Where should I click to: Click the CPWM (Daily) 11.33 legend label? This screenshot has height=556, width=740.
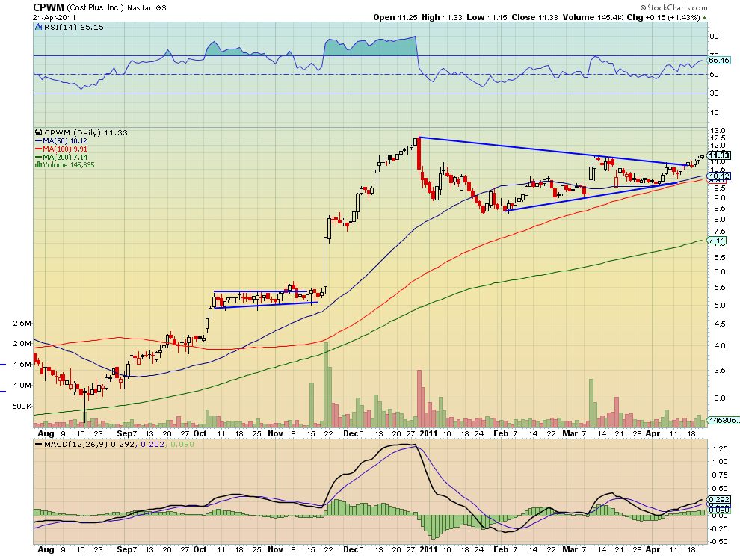pyautogui.click(x=86, y=132)
